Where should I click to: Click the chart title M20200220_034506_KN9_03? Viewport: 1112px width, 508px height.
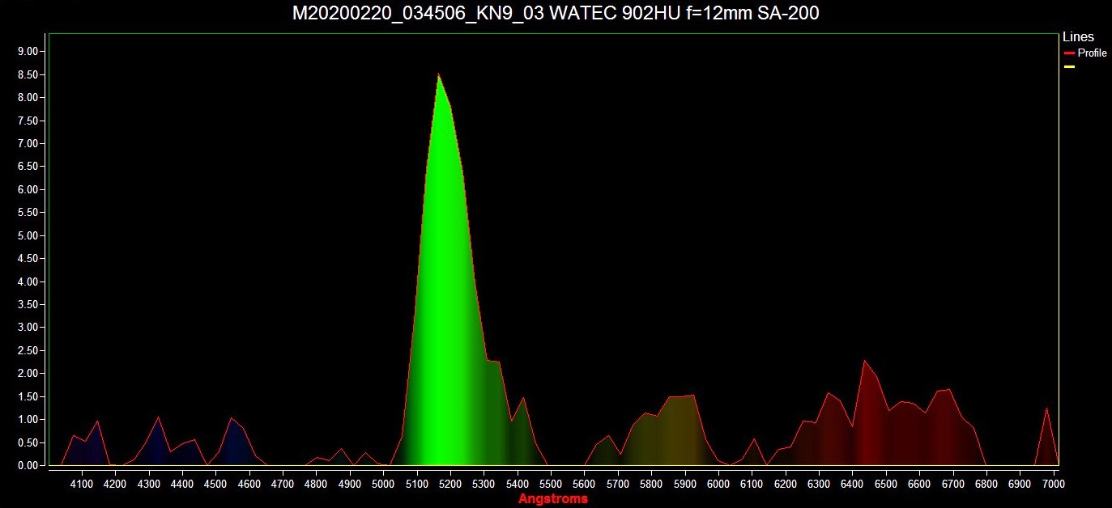pyautogui.click(x=555, y=14)
